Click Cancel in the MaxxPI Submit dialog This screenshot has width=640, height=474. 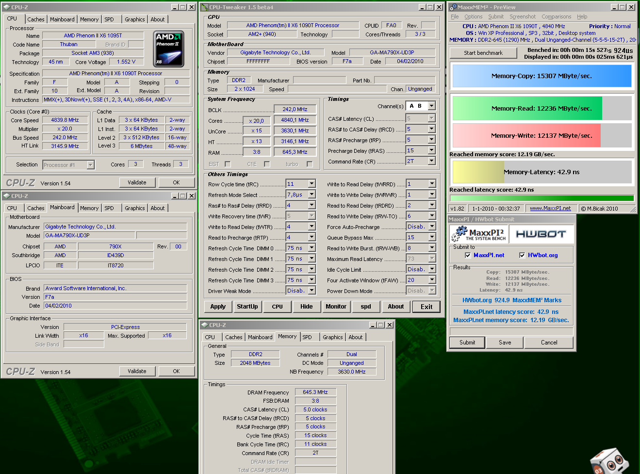click(x=549, y=343)
